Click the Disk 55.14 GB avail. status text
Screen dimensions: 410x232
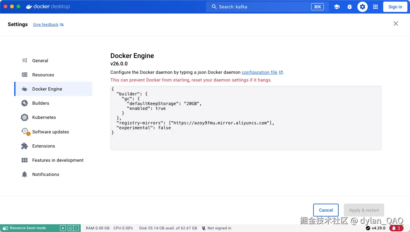(x=168, y=228)
